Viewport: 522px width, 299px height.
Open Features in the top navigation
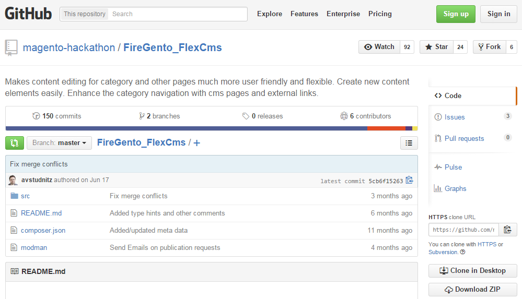[x=304, y=14]
